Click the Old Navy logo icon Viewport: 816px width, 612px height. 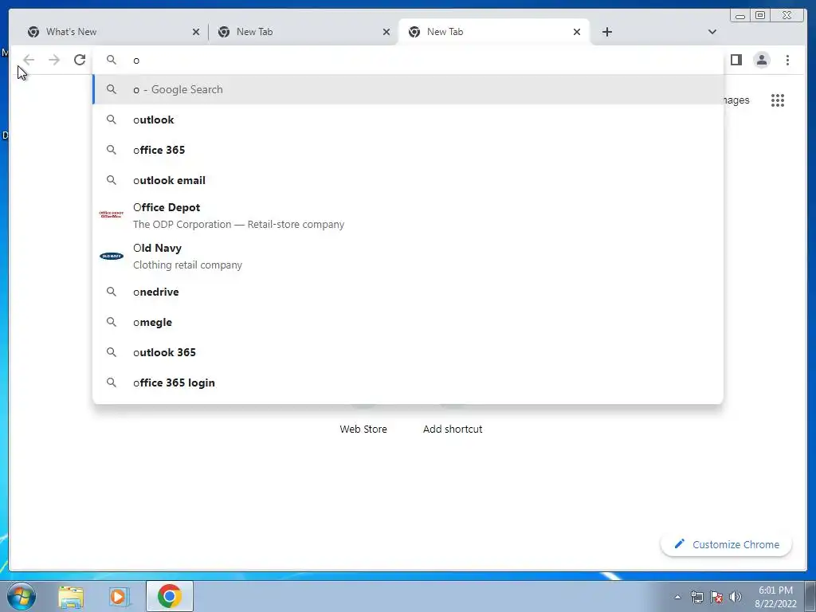pos(112,256)
